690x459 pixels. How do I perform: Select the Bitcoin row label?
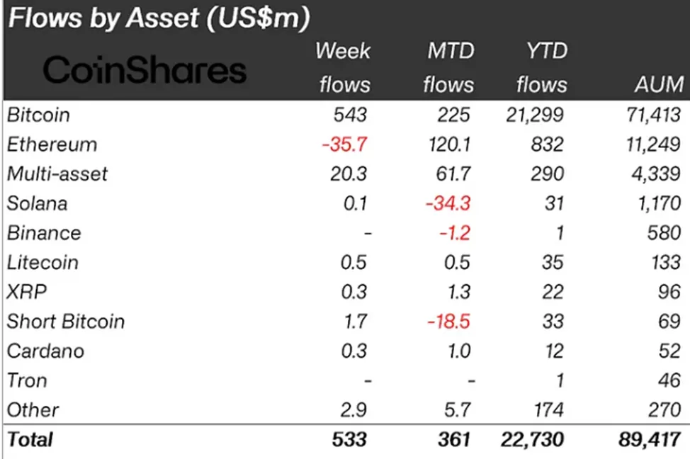[38, 115]
